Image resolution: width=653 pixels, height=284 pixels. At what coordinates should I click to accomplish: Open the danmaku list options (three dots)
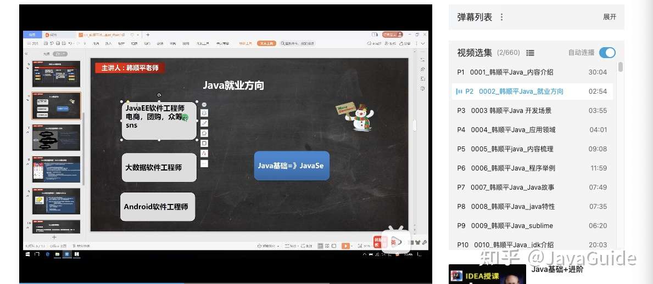pyautogui.click(x=501, y=17)
